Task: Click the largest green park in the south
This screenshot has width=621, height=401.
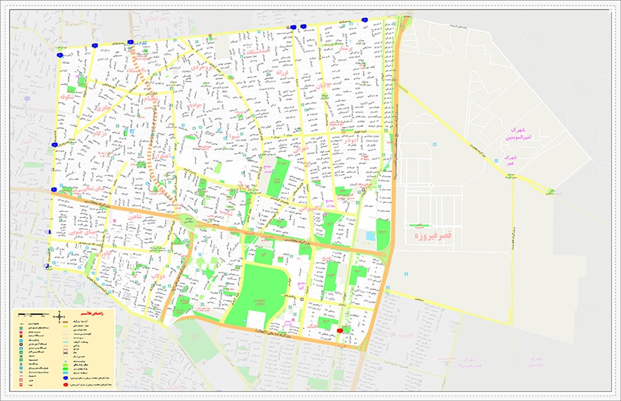Action: coord(262,288)
